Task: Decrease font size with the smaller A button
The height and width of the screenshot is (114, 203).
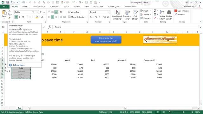Action: click(x=44, y=12)
